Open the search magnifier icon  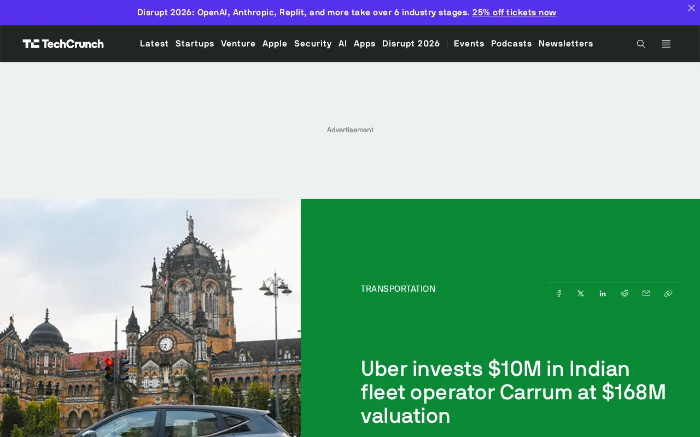coord(641,44)
